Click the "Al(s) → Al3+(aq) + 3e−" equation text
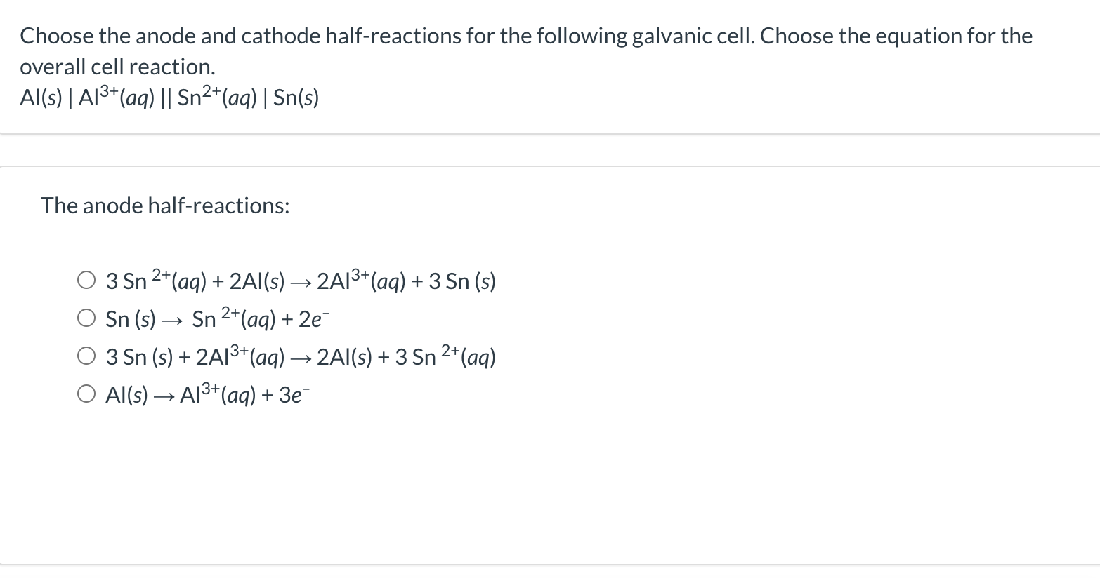 207,394
